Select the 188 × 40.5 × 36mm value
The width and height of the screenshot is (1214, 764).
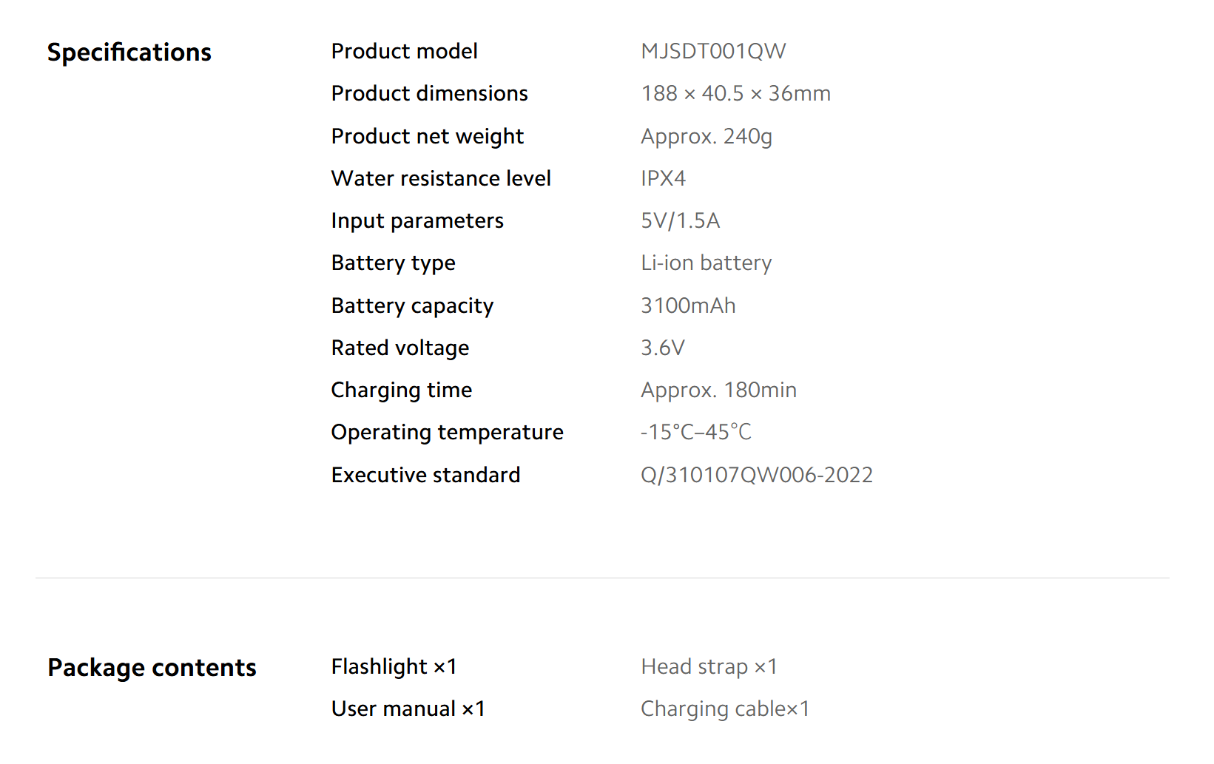coord(735,93)
